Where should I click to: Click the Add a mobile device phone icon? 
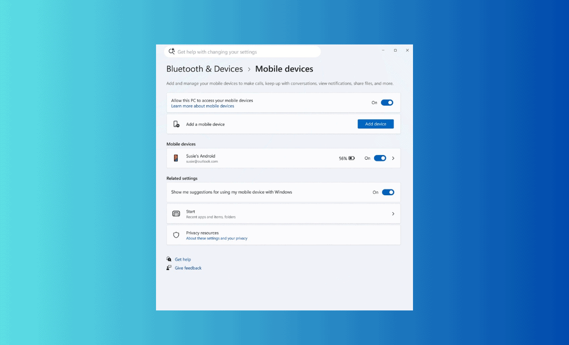(x=176, y=124)
